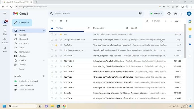This screenshot has width=194, height=109.
Task: Open the Active status dropdown
Action: [x=156, y=14]
